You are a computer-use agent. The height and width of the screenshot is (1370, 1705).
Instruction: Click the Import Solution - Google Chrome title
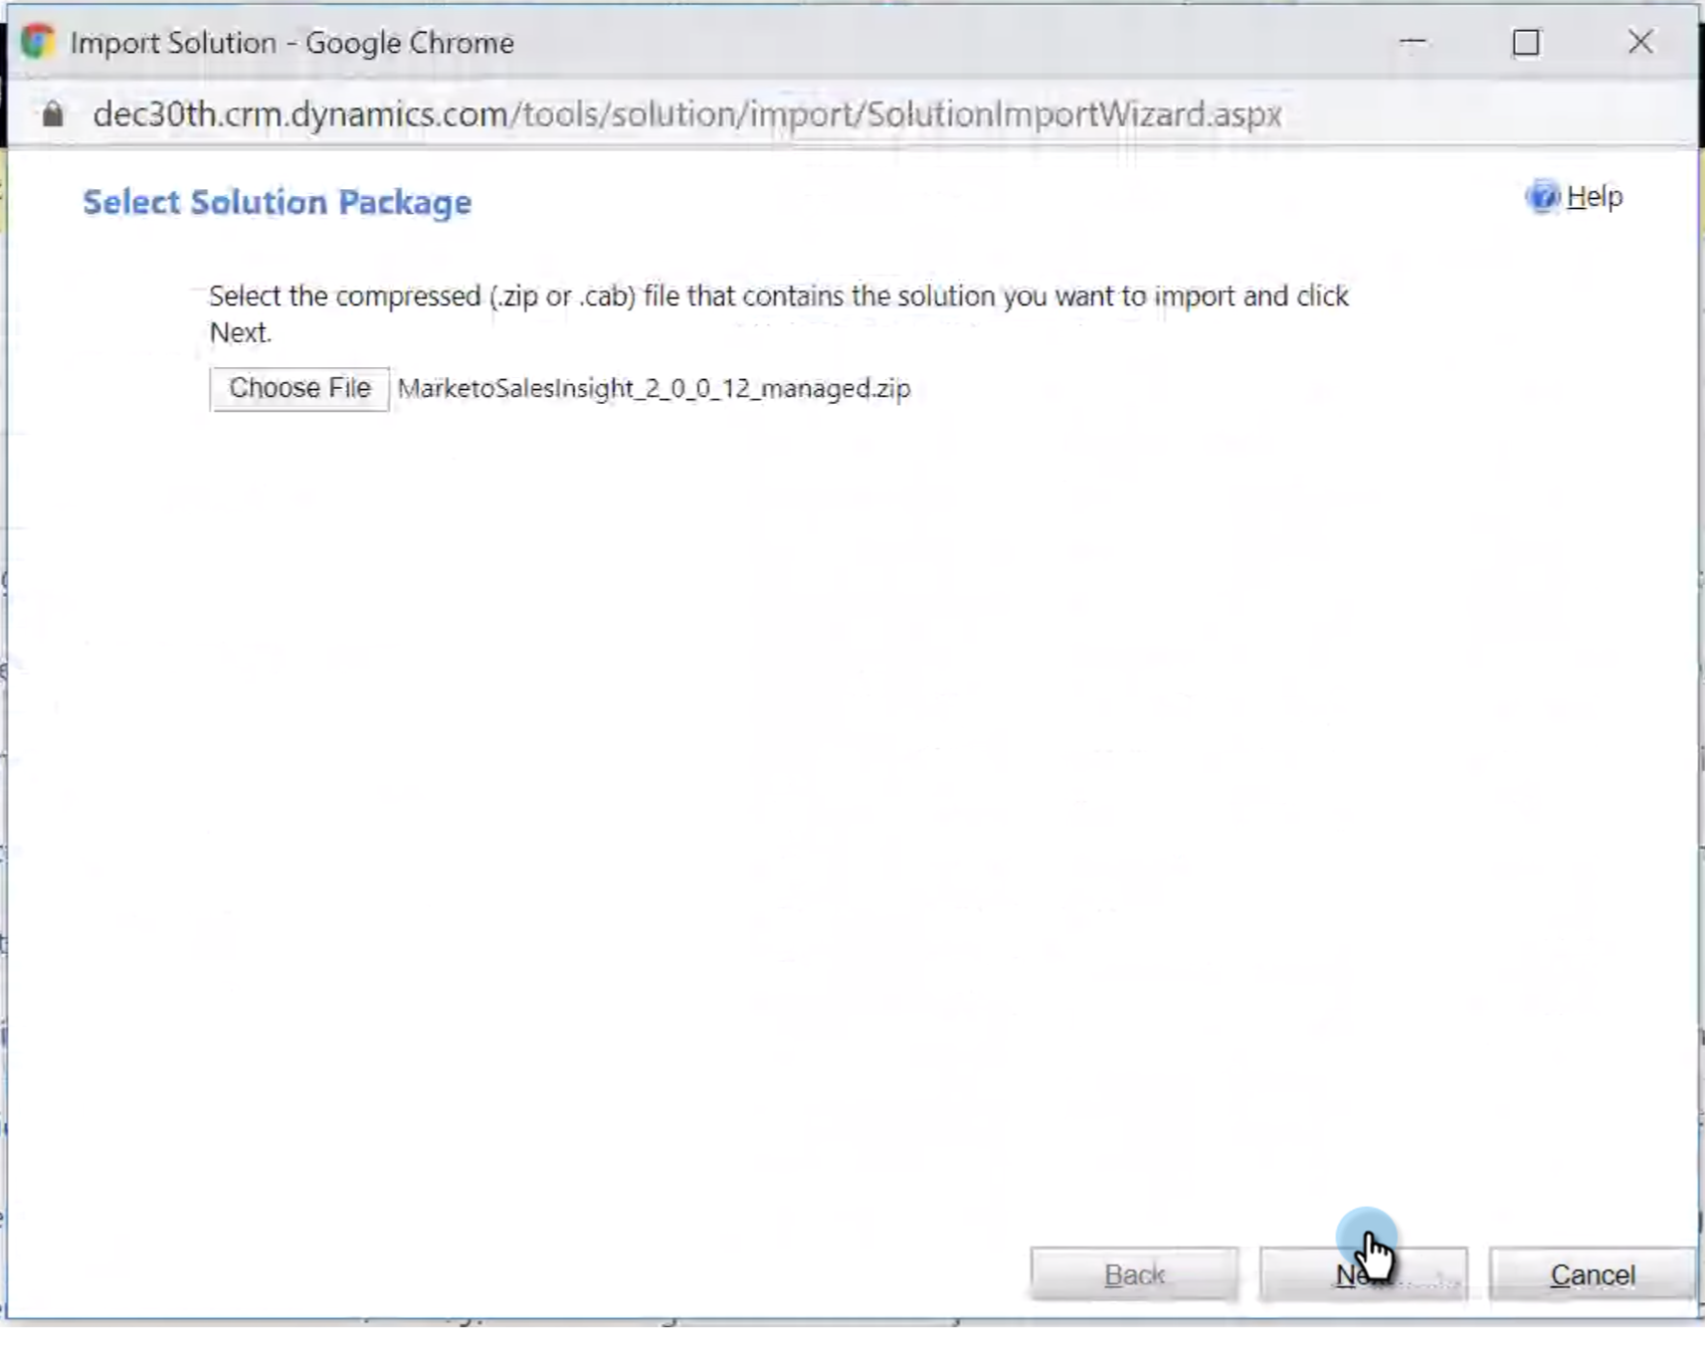click(292, 43)
